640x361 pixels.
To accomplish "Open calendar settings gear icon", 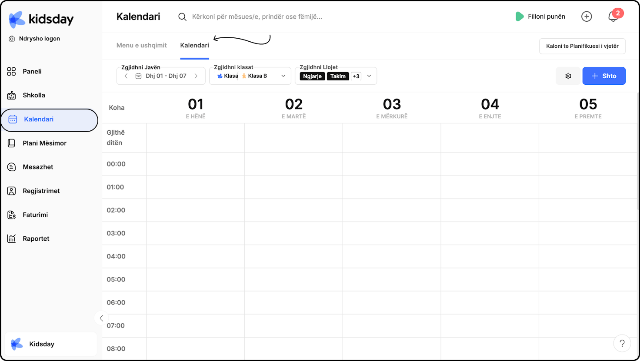I will point(568,76).
